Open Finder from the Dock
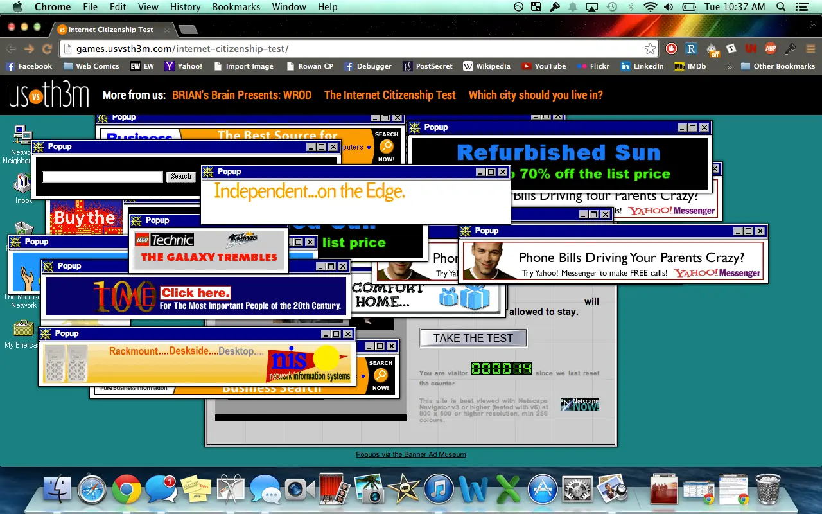The height and width of the screenshot is (514, 822). pos(57,490)
